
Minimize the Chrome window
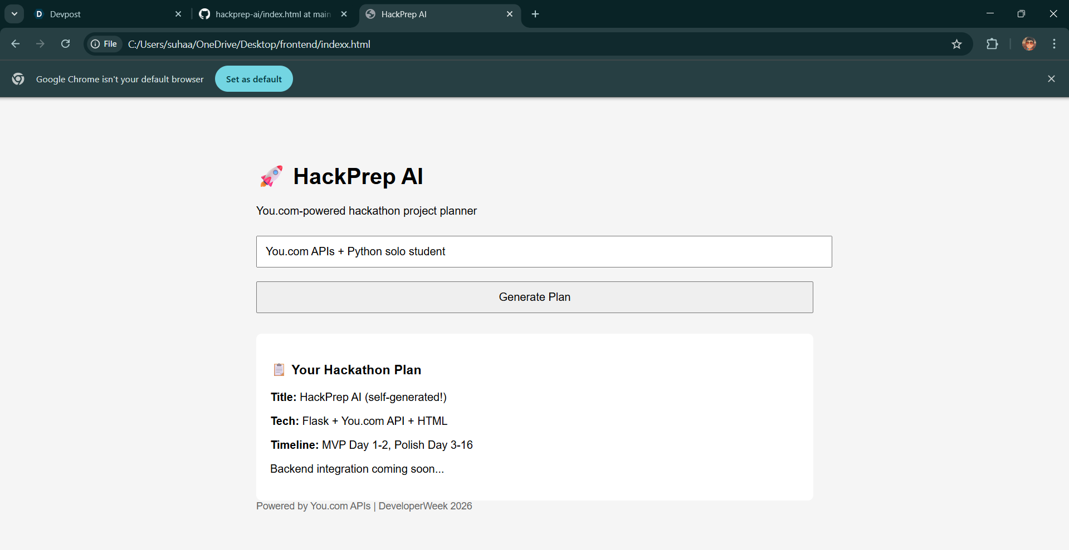pyautogui.click(x=990, y=14)
